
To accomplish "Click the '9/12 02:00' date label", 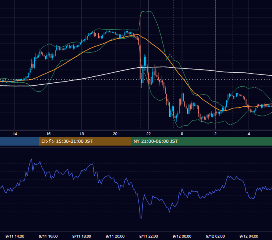I will coord(216,236).
